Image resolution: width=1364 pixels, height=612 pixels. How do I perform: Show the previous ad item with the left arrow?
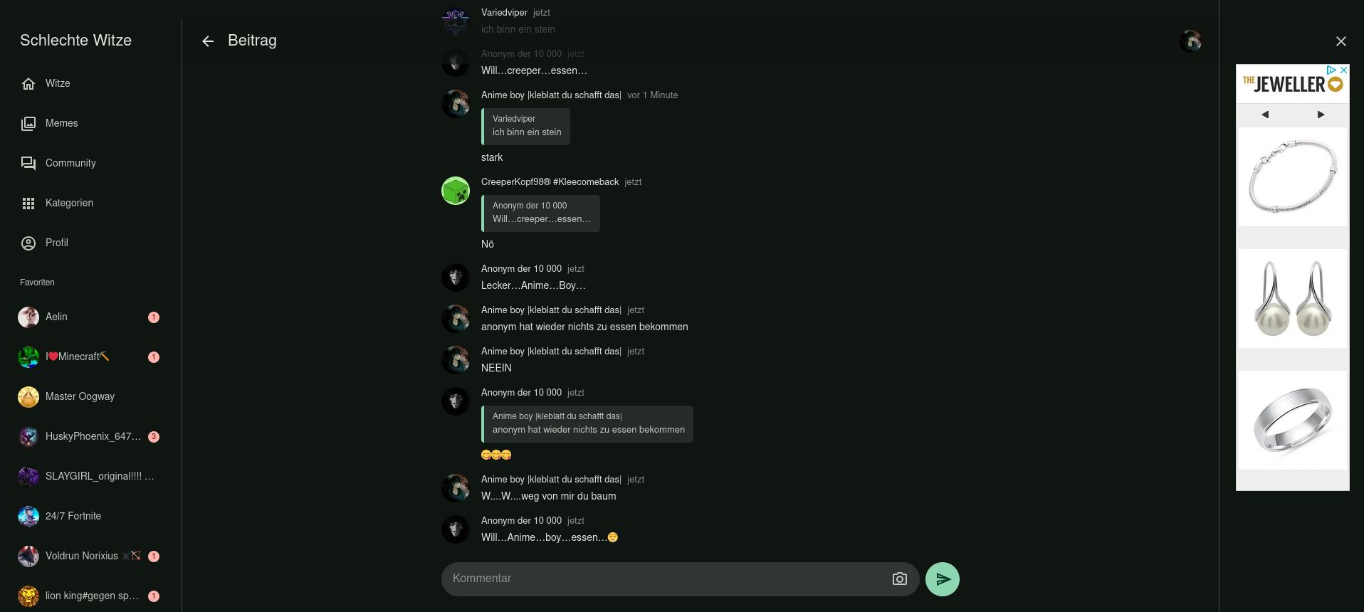click(1265, 115)
